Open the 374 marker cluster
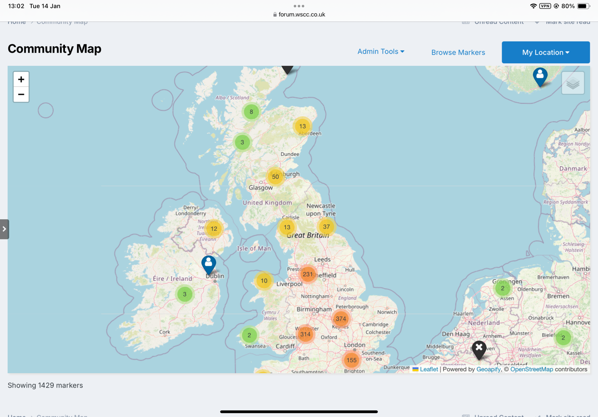This screenshot has height=417, width=598. (341, 319)
